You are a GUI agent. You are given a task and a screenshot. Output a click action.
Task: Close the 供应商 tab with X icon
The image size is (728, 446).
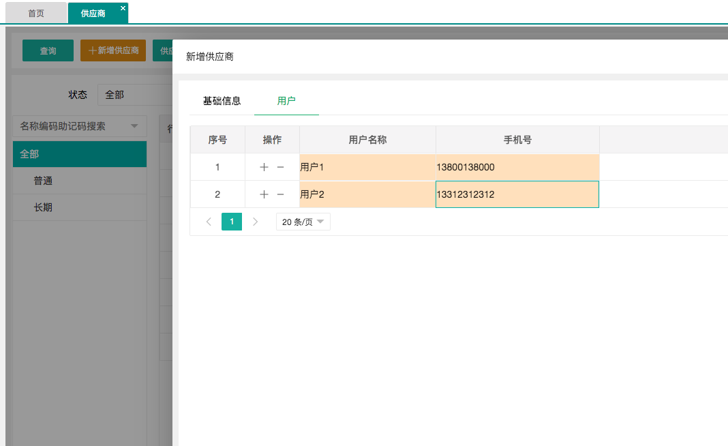pyautogui.click(x=123, y=8)
